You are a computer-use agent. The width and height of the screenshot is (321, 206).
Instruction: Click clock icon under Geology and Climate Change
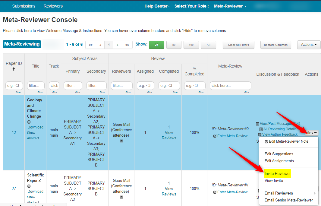pyautogui.click(x=29, y=122)
